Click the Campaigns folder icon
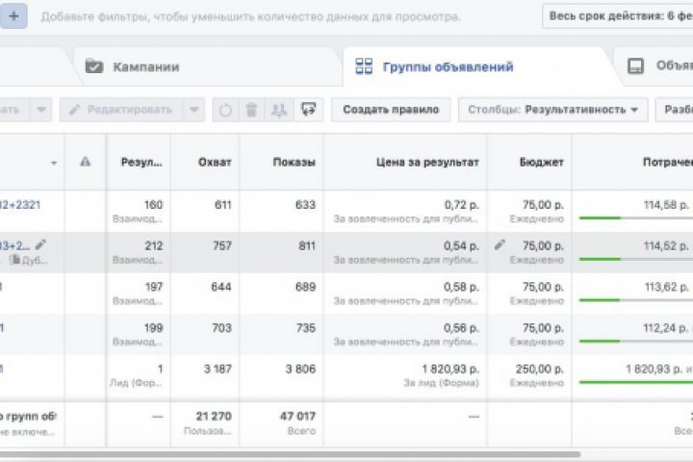This screenshot has width=693, height=462. click(x=94, y=66)
